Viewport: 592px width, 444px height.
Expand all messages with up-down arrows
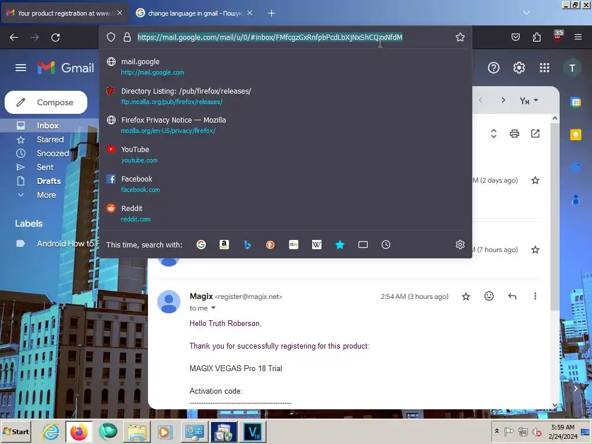pos(494,134)
